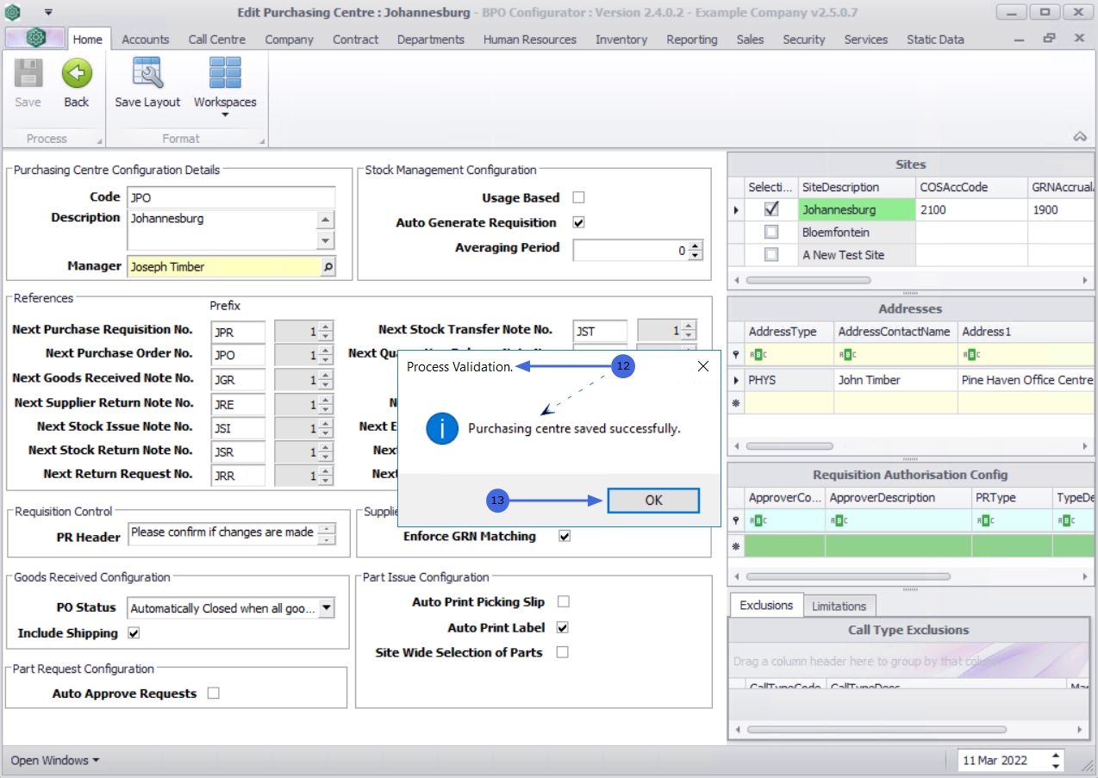Toggle the Usage Based checkbox
The image size is (1098, 778).
tap(578, 197)
